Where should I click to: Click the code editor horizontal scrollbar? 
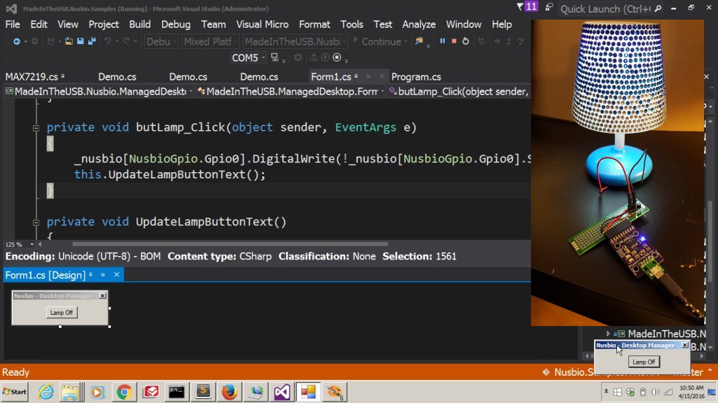point(230,244)
